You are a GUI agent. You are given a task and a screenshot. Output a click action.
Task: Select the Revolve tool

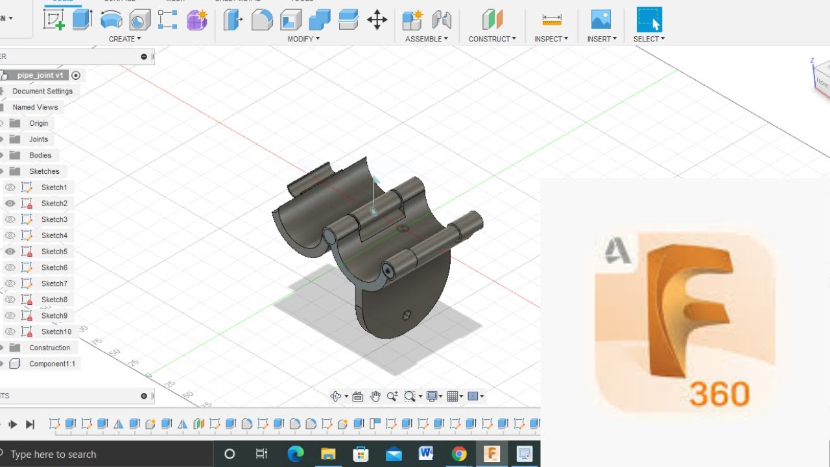coord(112,20)
